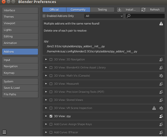
Task: Open the Viewport preferences section
Action: pos(20,23)
